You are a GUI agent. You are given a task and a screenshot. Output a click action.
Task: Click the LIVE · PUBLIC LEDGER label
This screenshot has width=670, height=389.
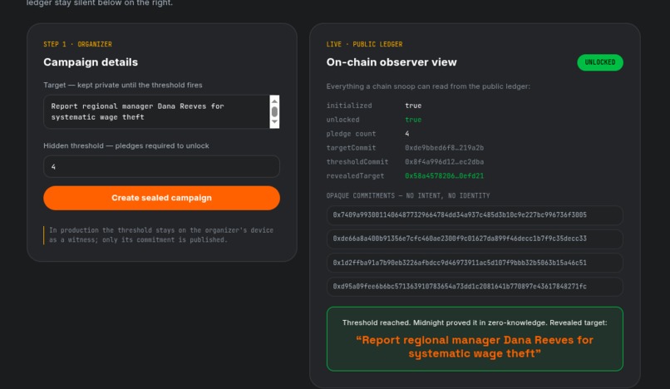pos(364,44)
